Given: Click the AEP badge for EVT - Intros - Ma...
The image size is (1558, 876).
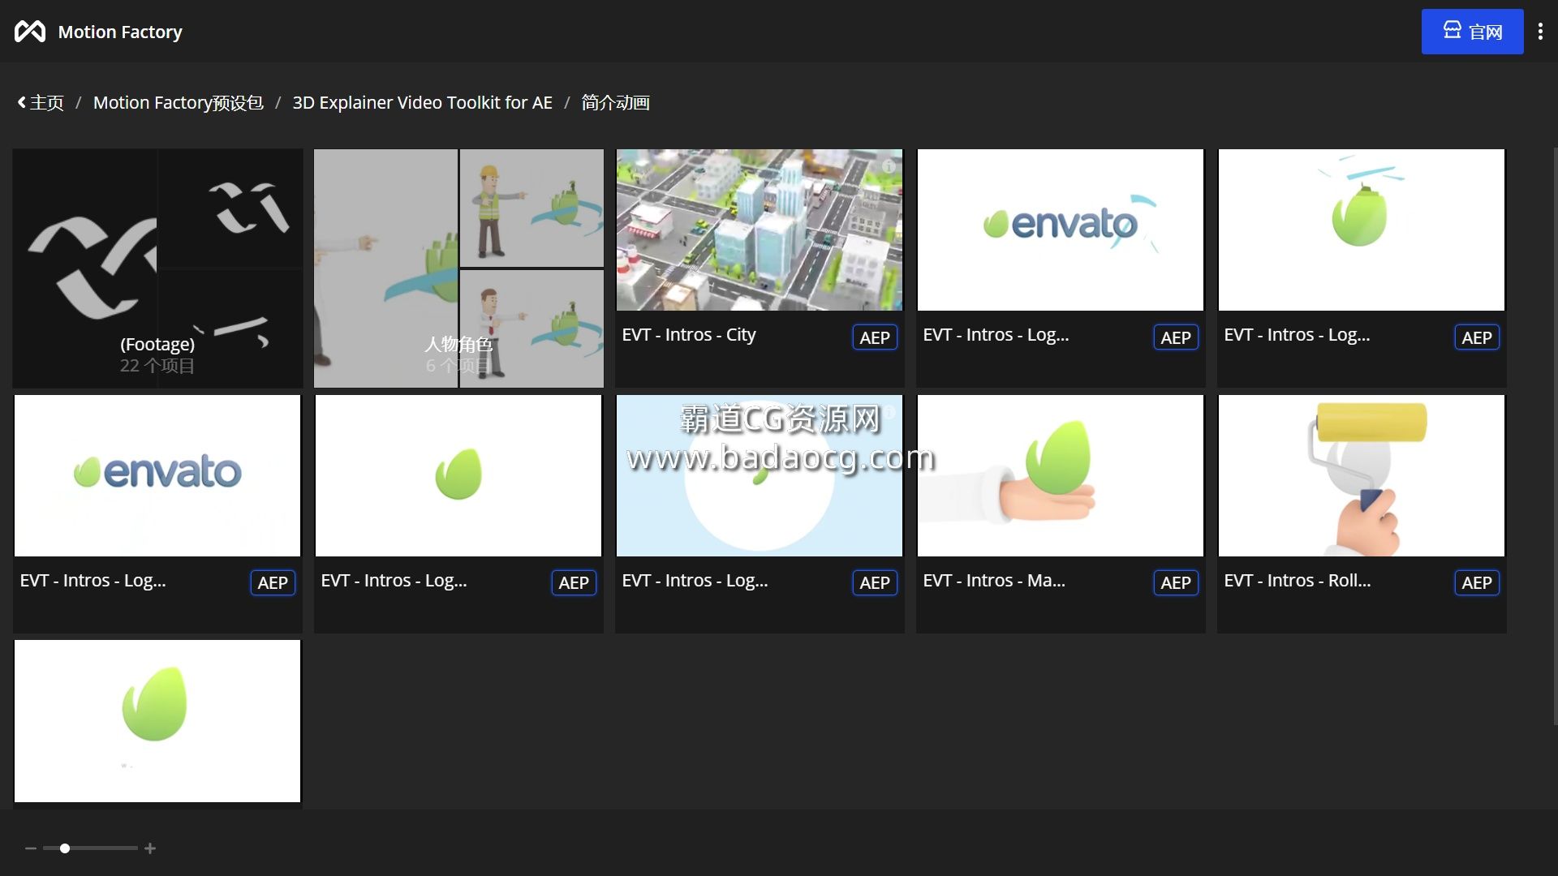Looking at the screenshot, I should pyautogui.click(x=1175, y=582).
